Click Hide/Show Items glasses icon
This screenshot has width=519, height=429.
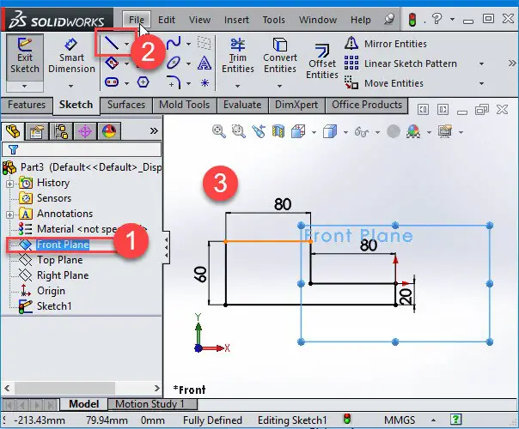[361, 132]
